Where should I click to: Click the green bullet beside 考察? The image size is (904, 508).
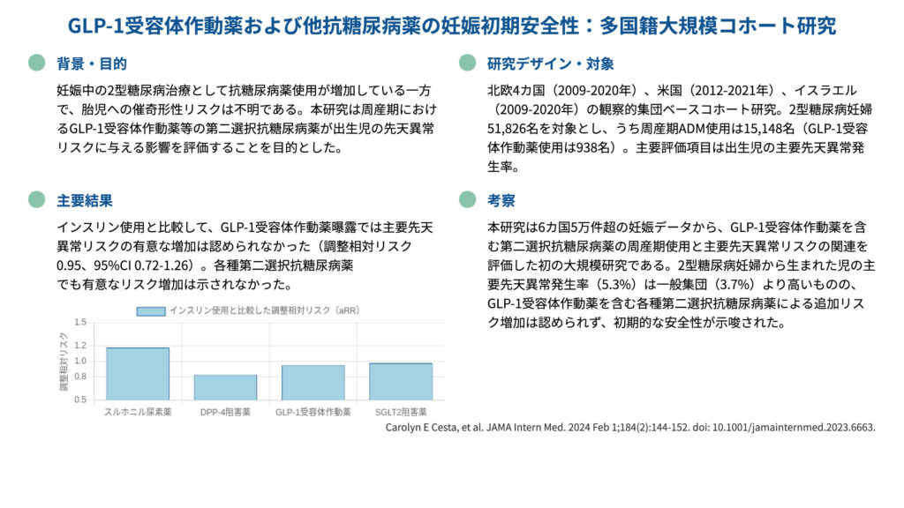pyautogui.click(x=468, y=199)
